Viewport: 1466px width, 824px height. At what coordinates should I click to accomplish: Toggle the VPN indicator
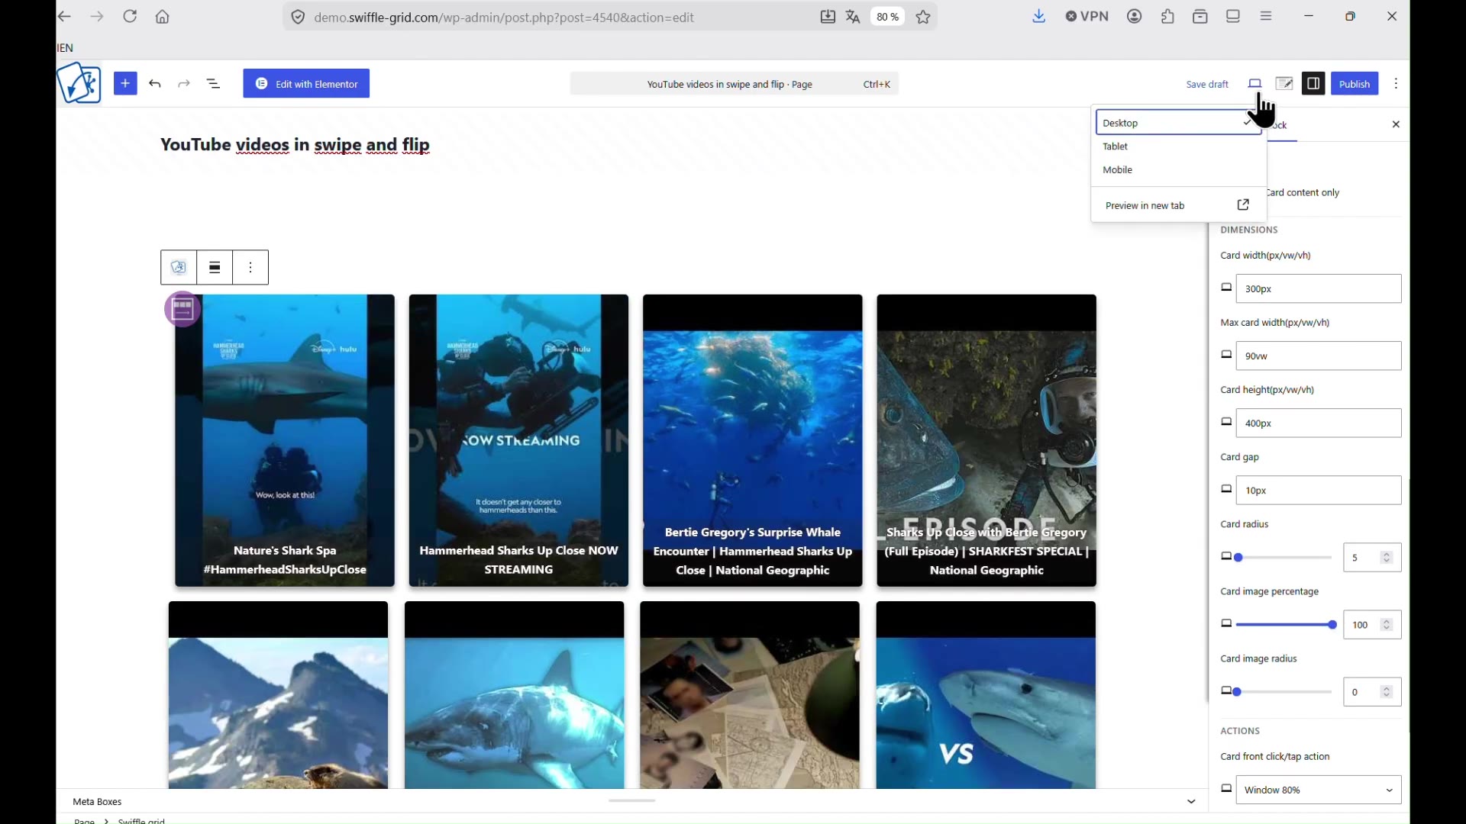point(1087,17)
